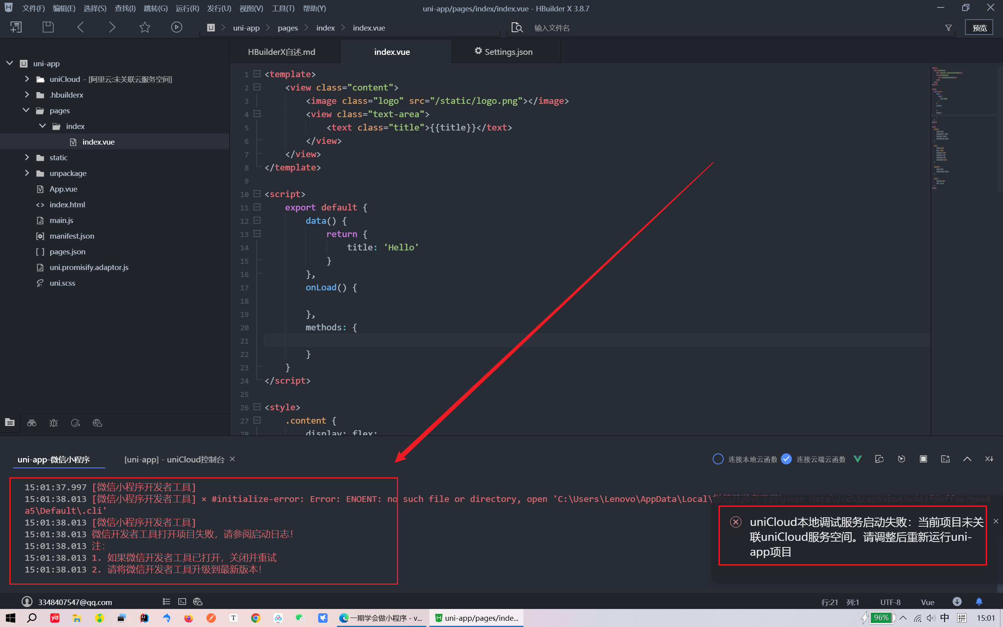Click the 行:21 line indicator
This screenshot has height=627, width=1003.
click(830, 602)
